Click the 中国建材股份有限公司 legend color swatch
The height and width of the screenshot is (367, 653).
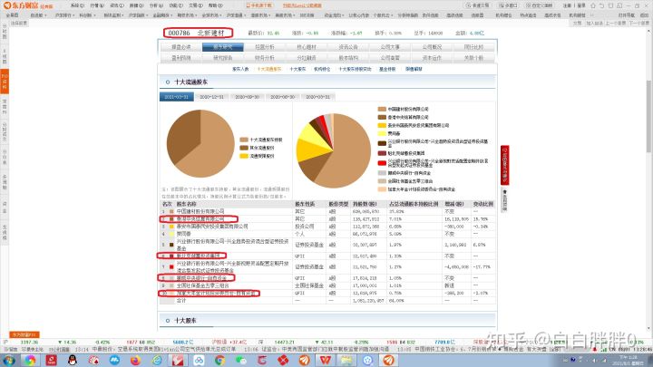point(382,109)
